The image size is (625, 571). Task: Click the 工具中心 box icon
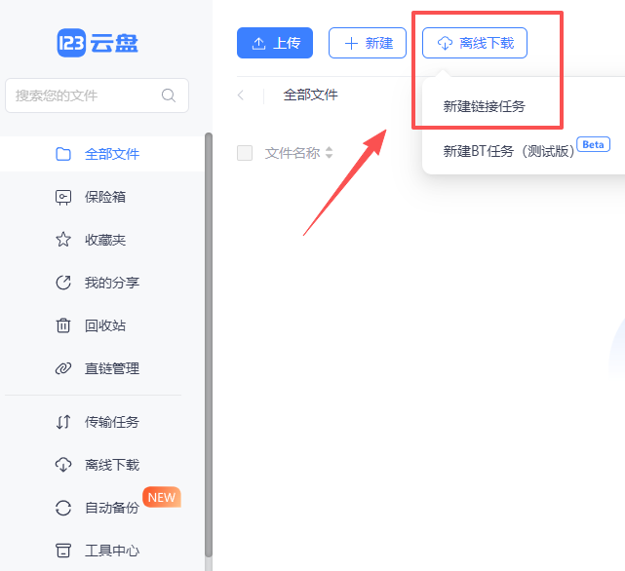click(x=63, y=551)
